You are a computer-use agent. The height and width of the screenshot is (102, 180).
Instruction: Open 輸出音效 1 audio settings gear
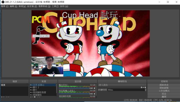click(x=94, y=88)
